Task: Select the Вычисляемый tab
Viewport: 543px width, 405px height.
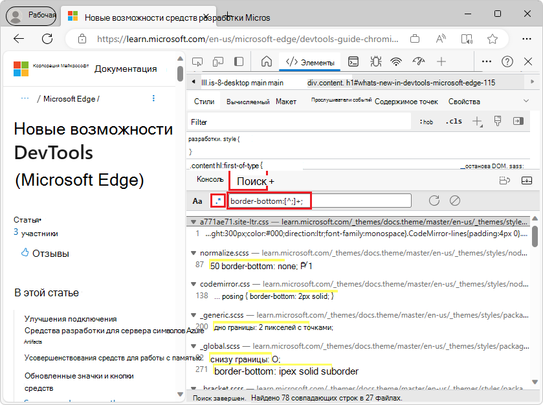Action: click(248, 102)
